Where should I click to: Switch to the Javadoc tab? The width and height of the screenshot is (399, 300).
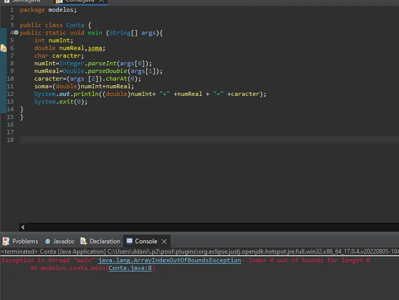60,241
